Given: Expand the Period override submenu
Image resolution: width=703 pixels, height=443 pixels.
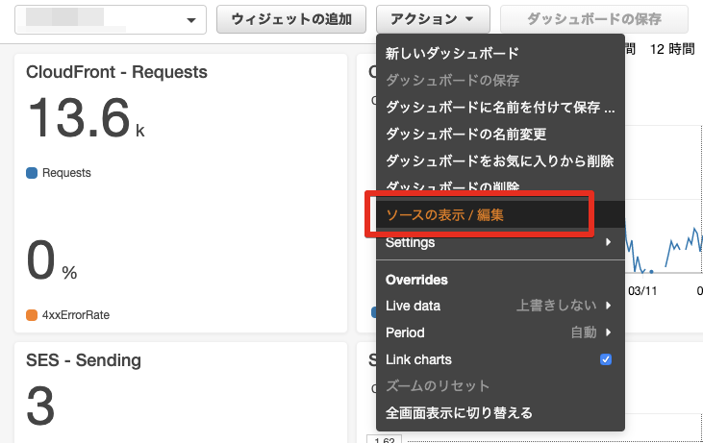Looking at the screenshot, I should pos(500,332).
